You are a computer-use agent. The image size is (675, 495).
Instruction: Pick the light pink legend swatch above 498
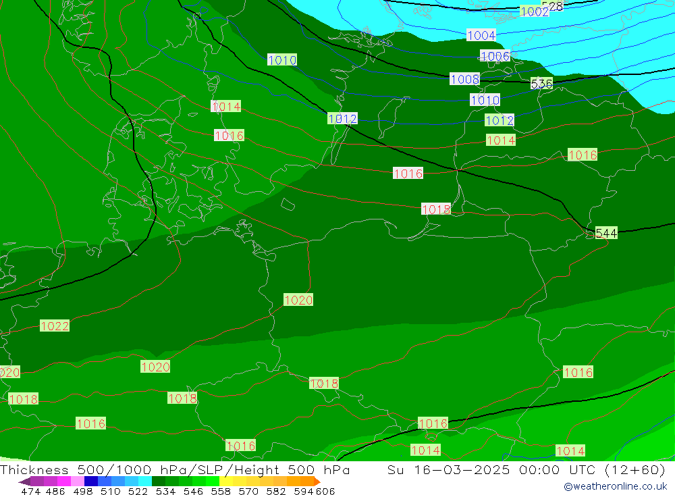(78, 481)
